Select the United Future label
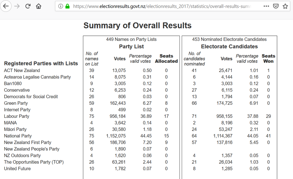 click(17, 169)
